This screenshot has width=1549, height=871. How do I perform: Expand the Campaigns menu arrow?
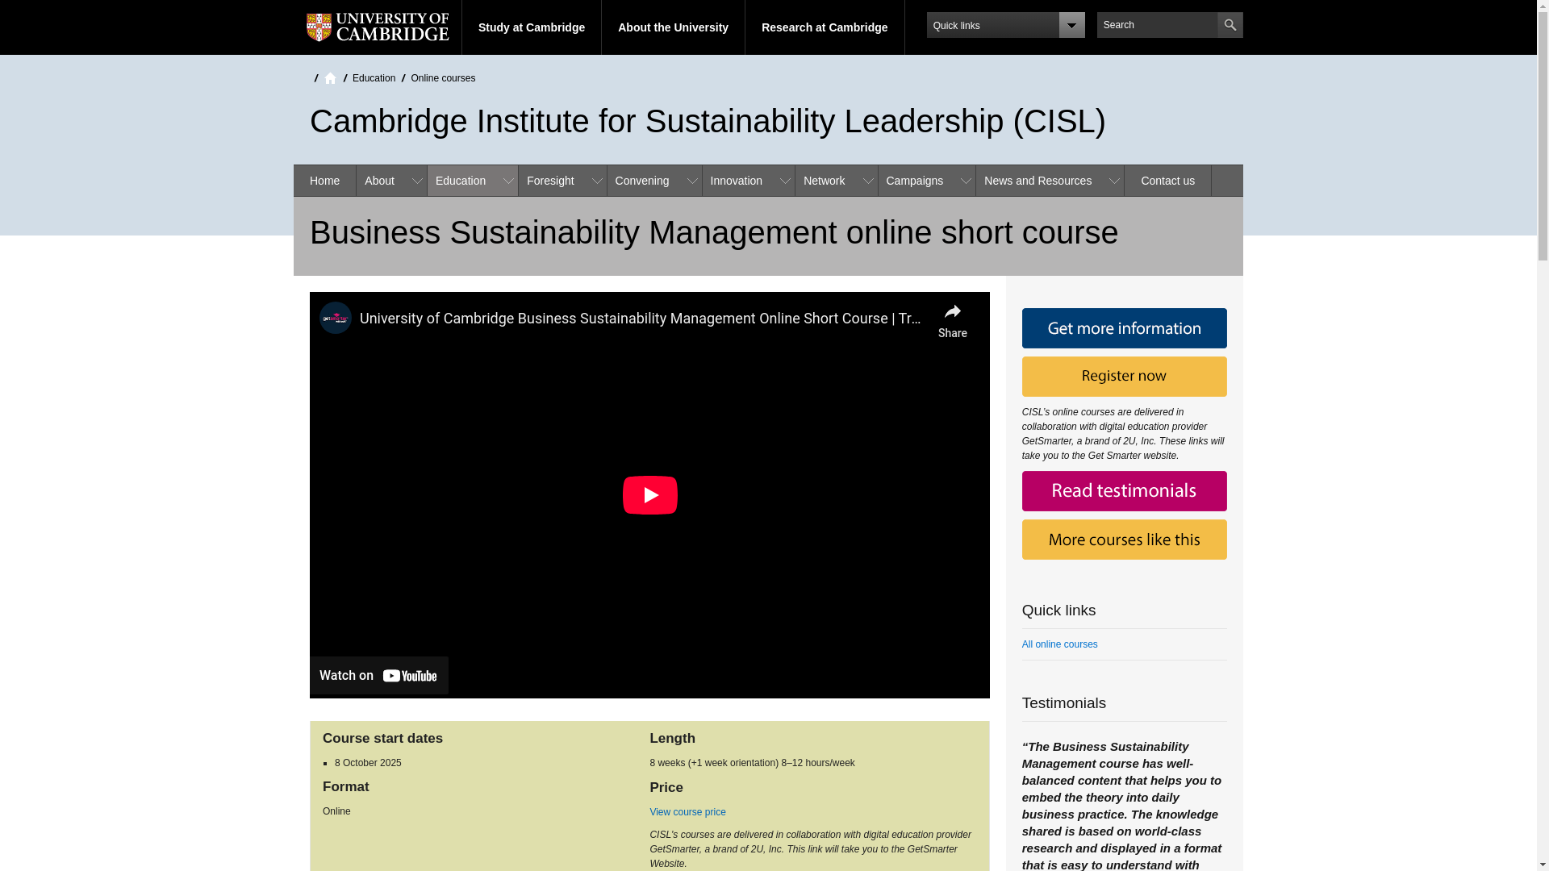pyautogui.click(x=966, y=181)
